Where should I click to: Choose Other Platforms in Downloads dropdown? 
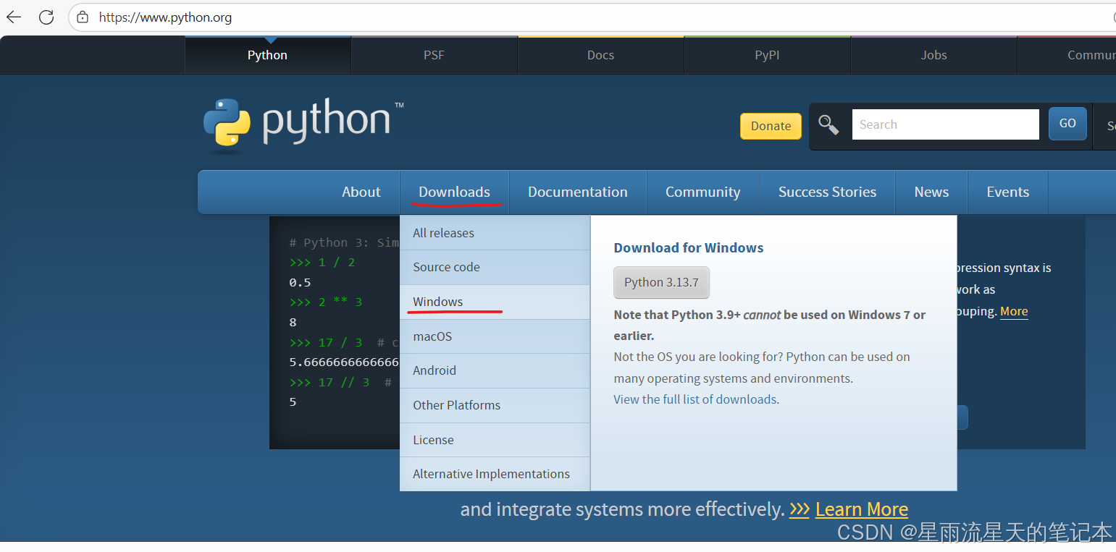pos(495,405)
